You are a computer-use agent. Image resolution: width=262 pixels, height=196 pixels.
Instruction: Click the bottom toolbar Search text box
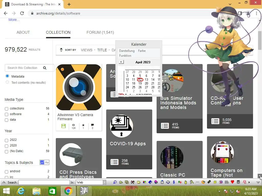44,182
